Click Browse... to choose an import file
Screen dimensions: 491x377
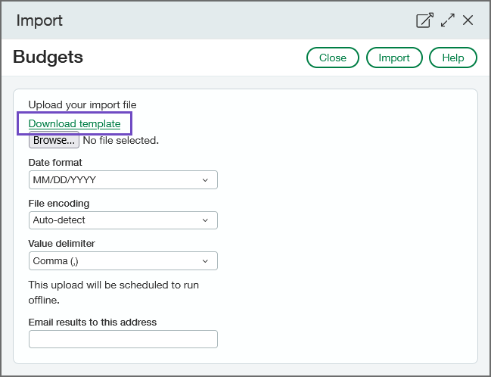(x=54, y=140)
